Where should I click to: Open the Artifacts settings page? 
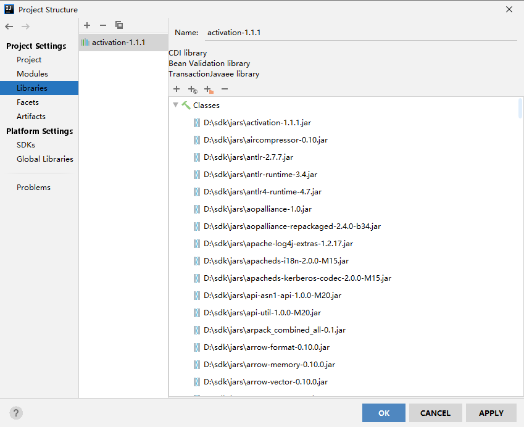[x=31, y=116]
